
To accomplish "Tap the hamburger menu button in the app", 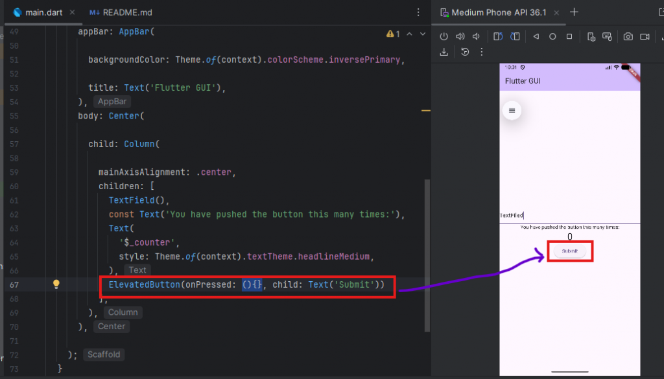I will [x=512, y=111].
